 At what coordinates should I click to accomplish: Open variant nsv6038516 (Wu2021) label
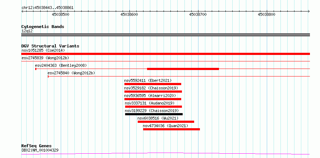click(158, 118)
